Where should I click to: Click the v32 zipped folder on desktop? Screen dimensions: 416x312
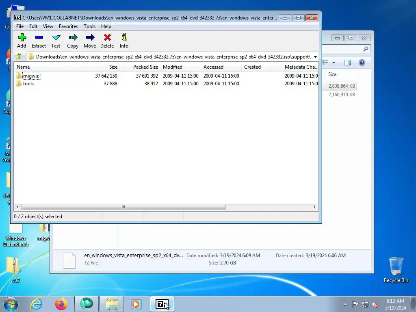(x=14, y=269)
